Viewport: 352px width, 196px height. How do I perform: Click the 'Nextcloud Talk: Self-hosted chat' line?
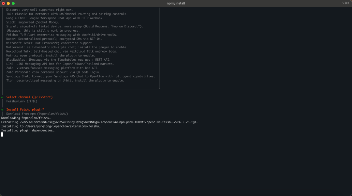(62, 52)
